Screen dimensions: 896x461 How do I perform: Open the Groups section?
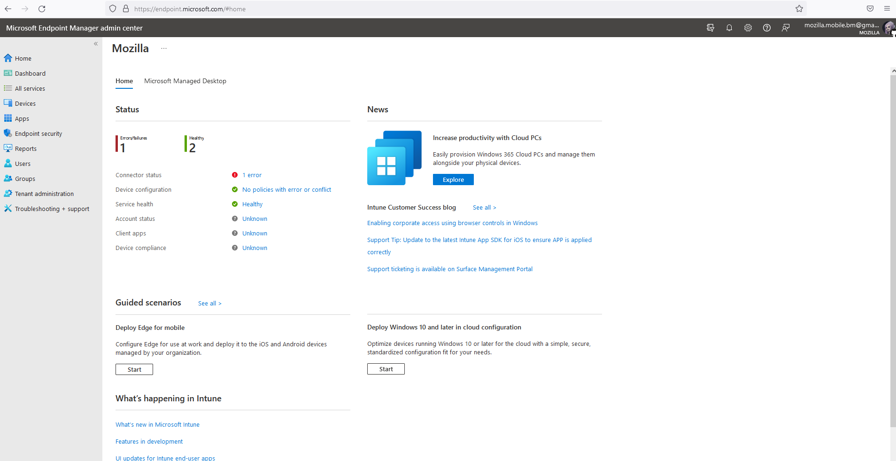(x=25, y=178)
